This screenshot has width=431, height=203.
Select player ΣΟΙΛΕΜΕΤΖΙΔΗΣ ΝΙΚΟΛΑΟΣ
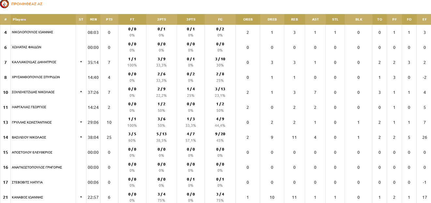[x=33, y=92]
